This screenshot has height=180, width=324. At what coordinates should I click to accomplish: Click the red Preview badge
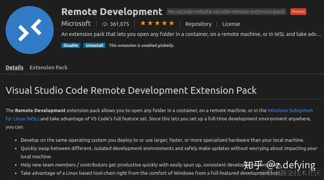pos(298,12)
